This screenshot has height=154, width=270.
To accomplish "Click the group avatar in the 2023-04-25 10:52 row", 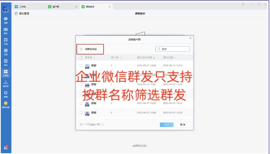I will pos(87,104).
